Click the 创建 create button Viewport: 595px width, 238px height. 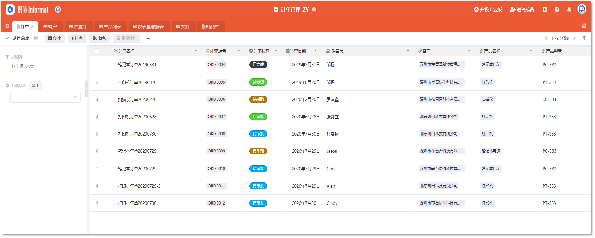[x=55, y=38]
